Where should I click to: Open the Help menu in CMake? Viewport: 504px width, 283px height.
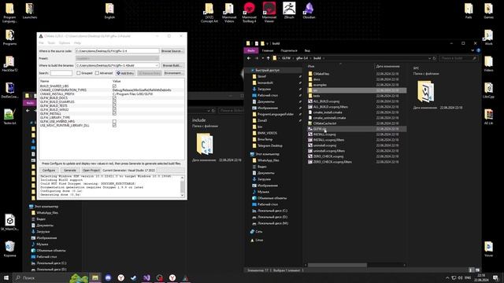point(77,43)
